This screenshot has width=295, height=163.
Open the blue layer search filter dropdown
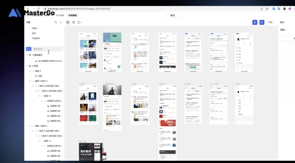[x=28, y=49]
